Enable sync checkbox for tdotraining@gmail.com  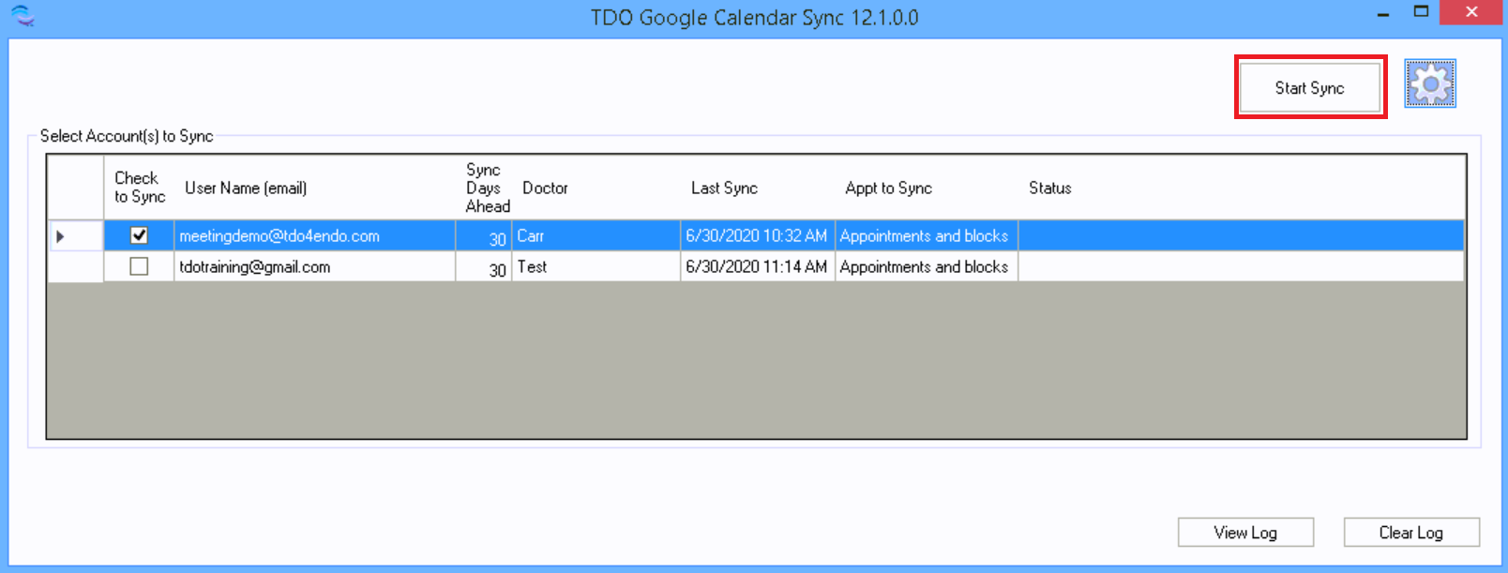pyautogui.click(x=139, y=266)
